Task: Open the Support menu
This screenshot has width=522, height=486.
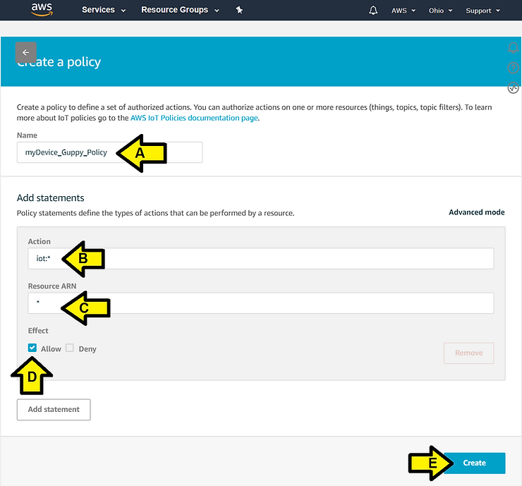Action: tap(482, 11)
